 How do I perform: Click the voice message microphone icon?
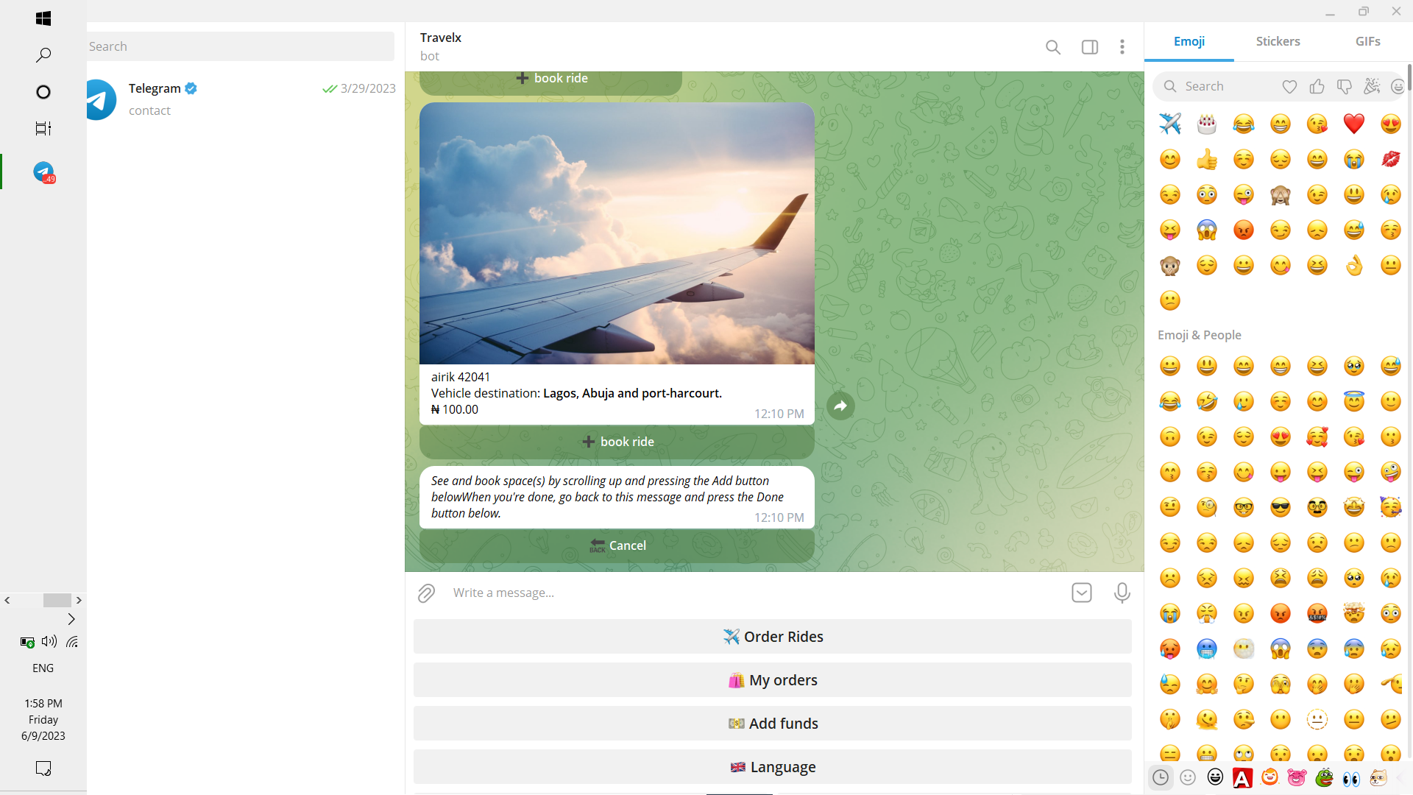pyautogui.click(x=1122, y=593)
